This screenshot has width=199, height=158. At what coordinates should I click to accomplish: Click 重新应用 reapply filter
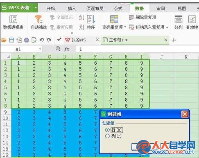pos(61,27)
